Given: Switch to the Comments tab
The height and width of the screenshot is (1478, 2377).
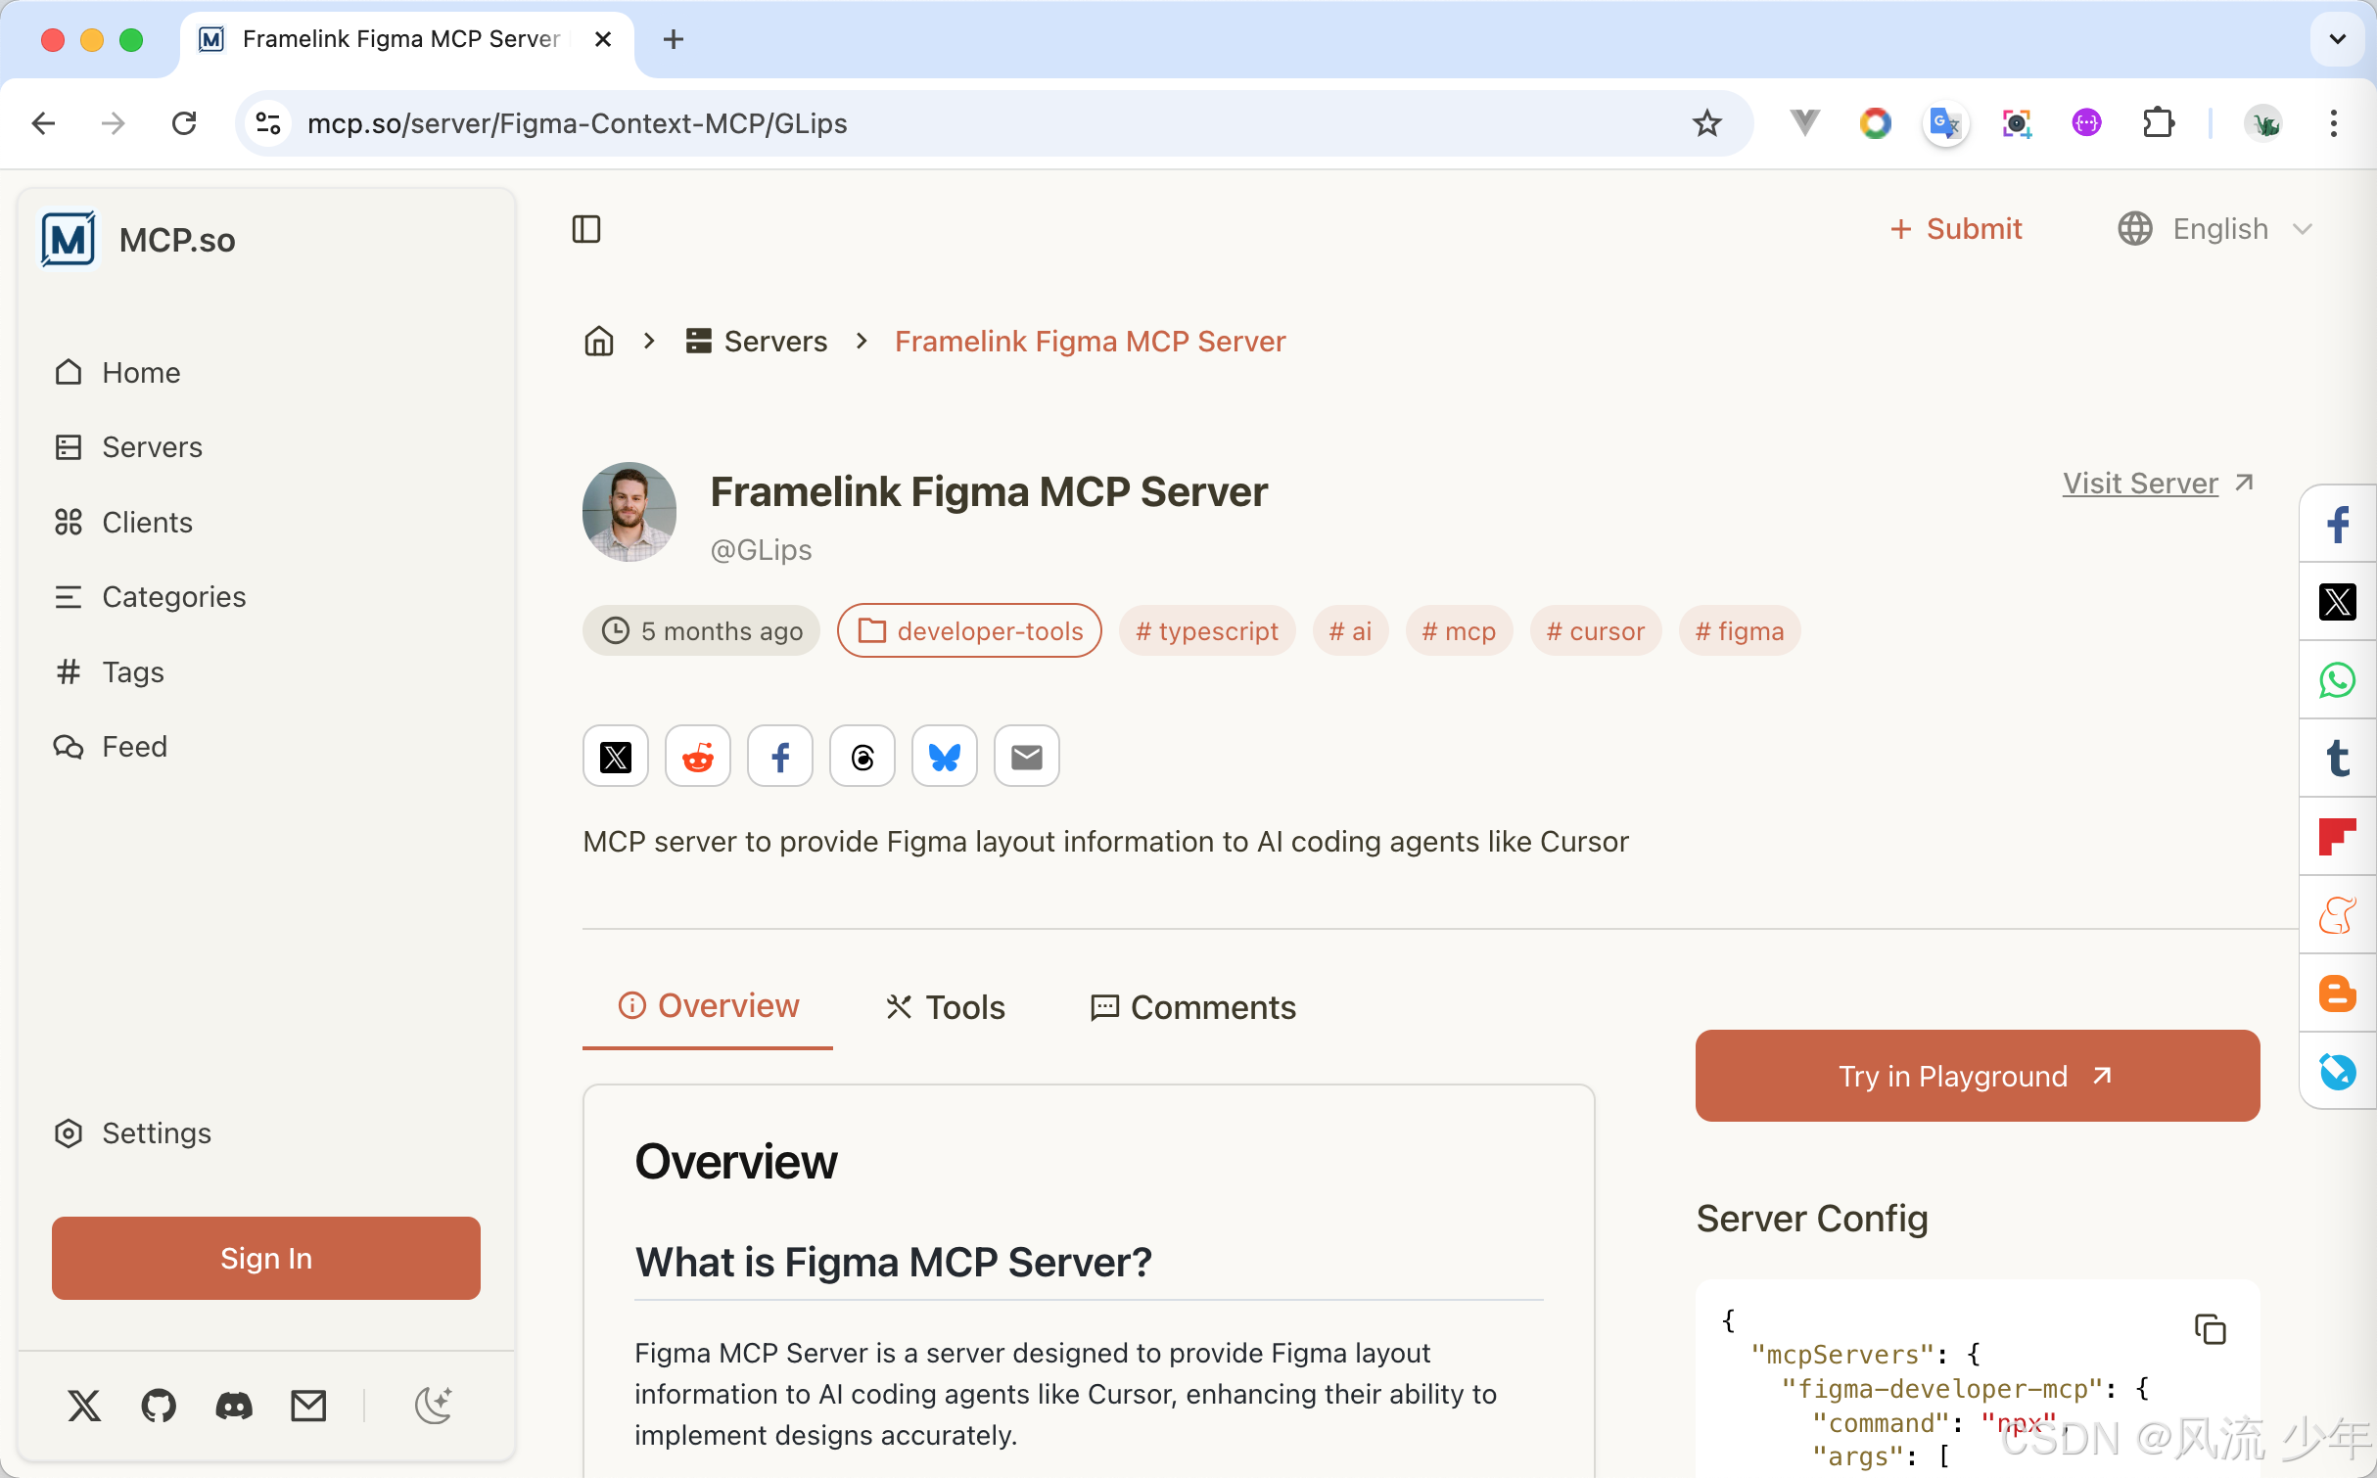Looking at the screenshot, I should click(1192, 1007).
